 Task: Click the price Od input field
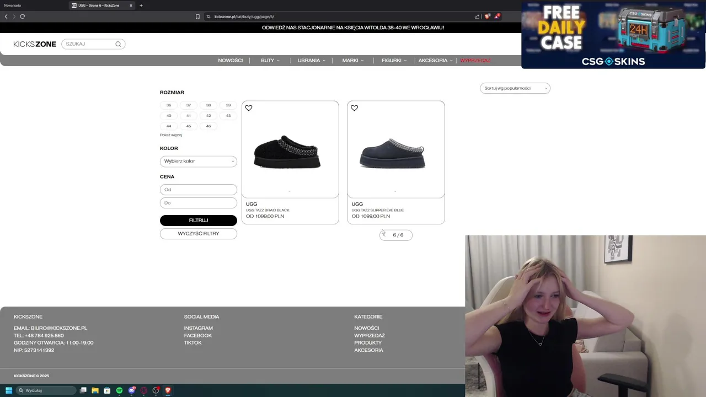point(199,190)
